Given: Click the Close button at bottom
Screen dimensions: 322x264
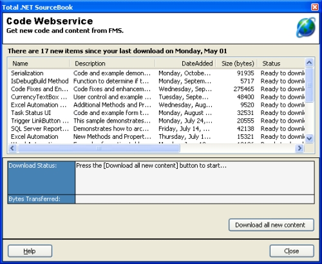Looking at the screenshot, I should pyautogui.click(x=292, y=251).
